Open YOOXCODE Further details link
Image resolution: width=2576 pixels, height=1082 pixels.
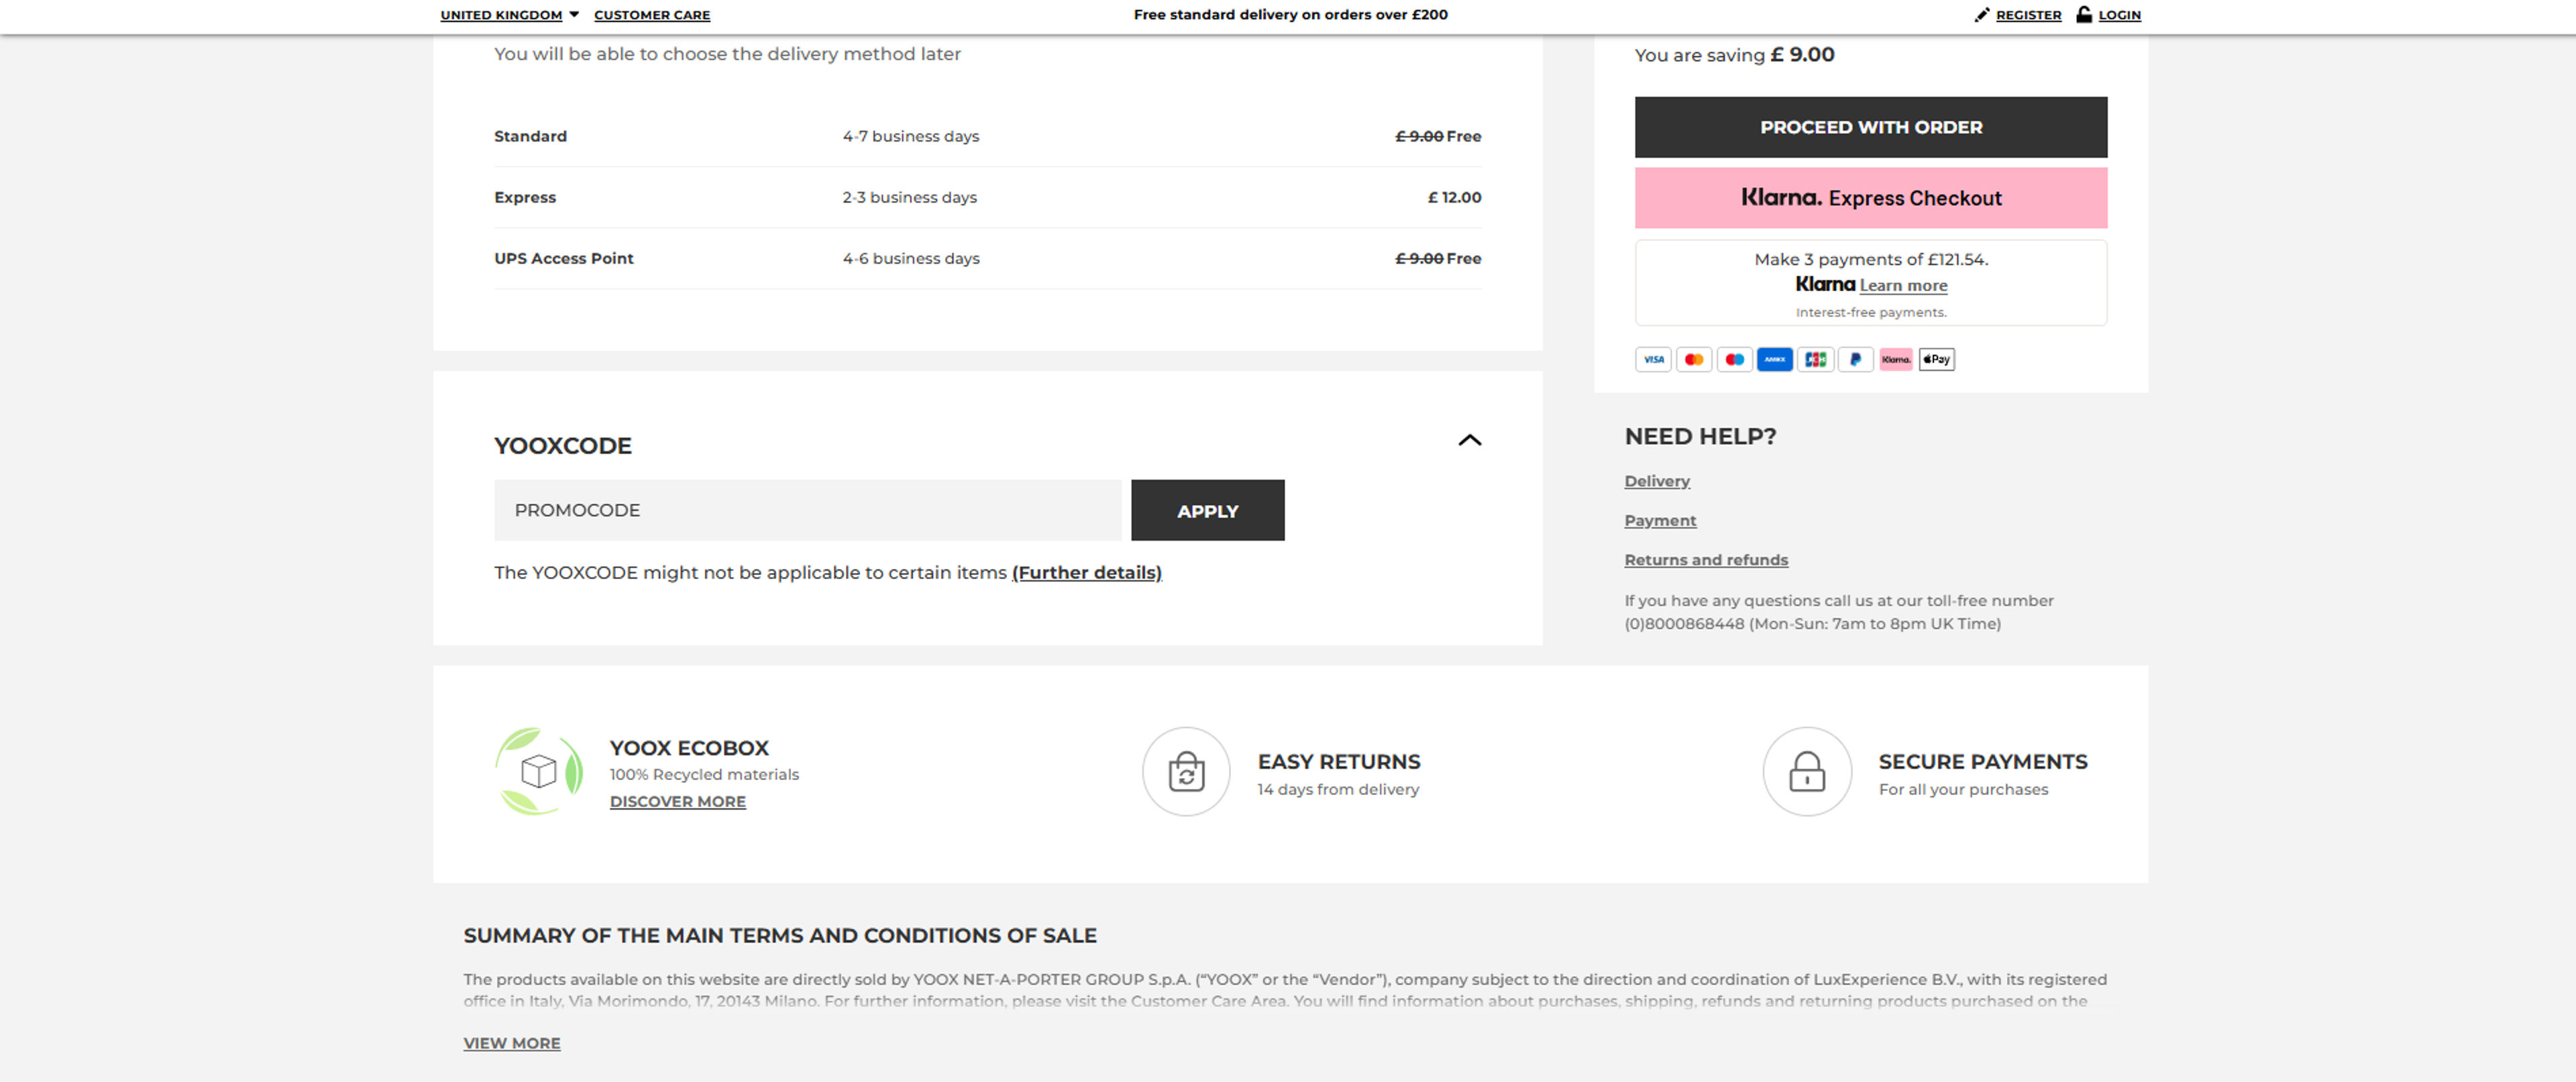coord(1087,573)
